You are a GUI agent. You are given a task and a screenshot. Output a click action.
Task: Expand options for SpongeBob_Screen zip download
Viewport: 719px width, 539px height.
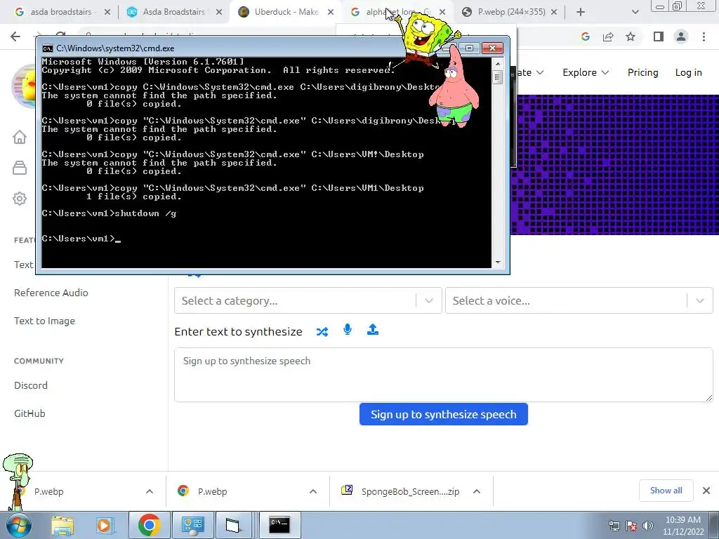click(477, 491)
